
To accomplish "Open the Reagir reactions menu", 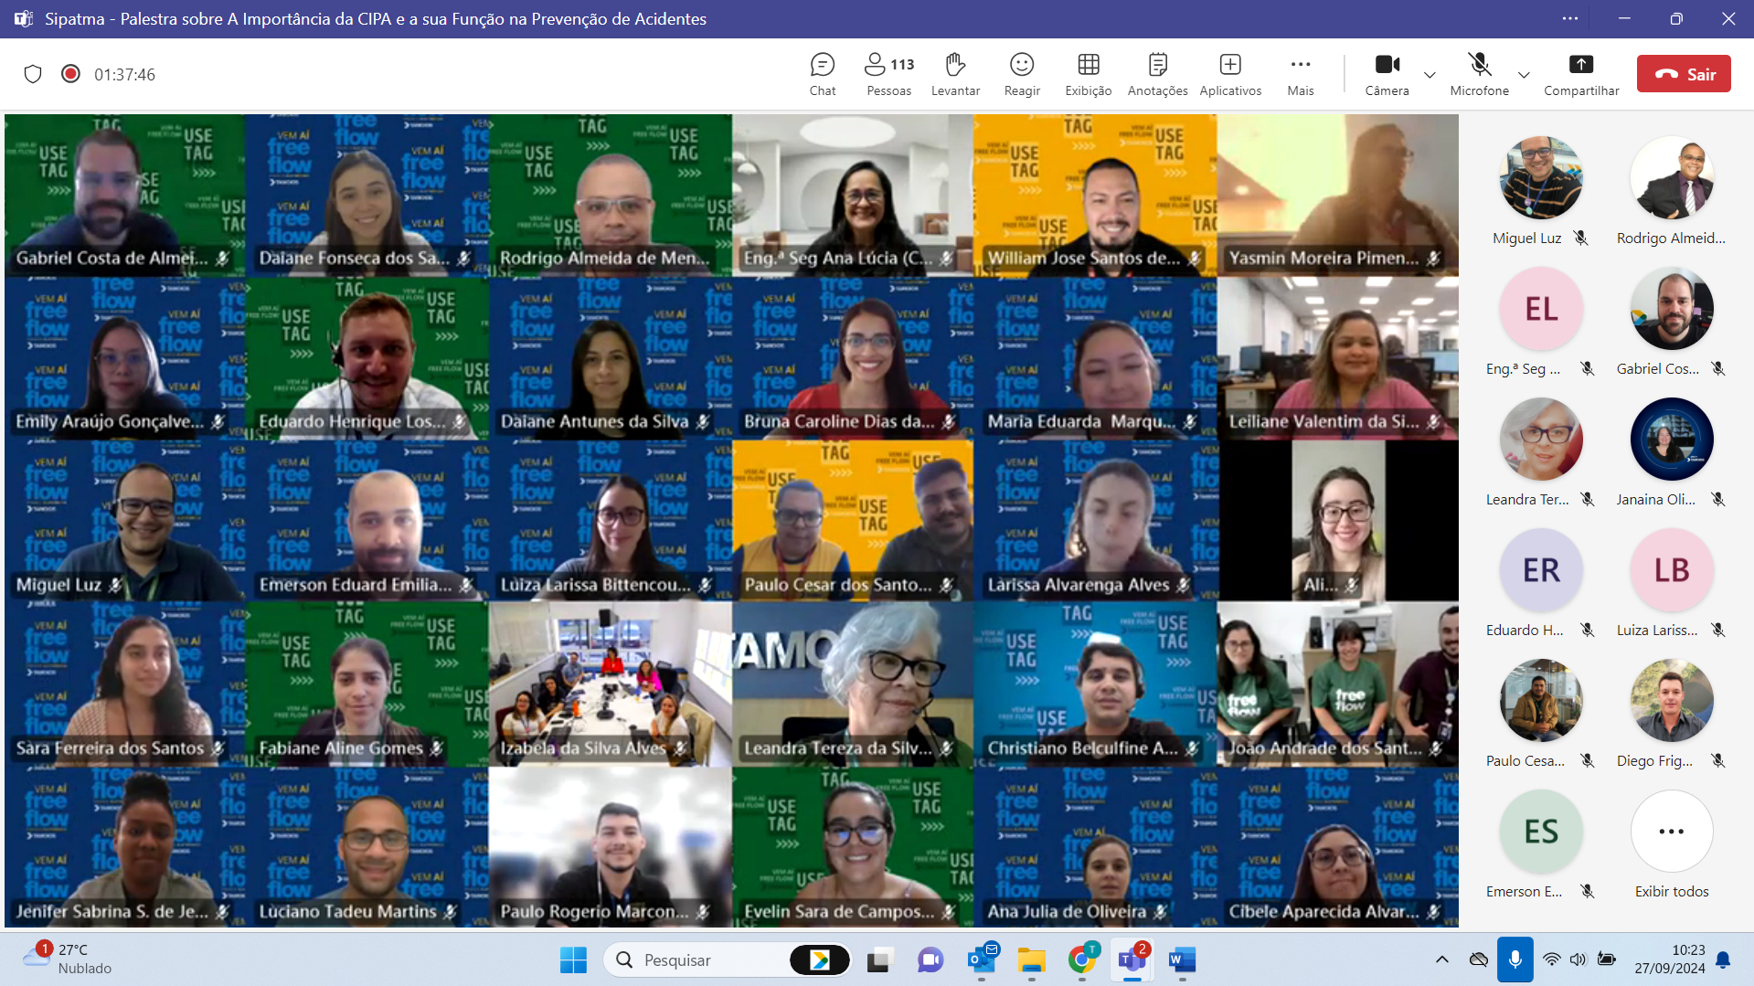I will [1022, 74].
